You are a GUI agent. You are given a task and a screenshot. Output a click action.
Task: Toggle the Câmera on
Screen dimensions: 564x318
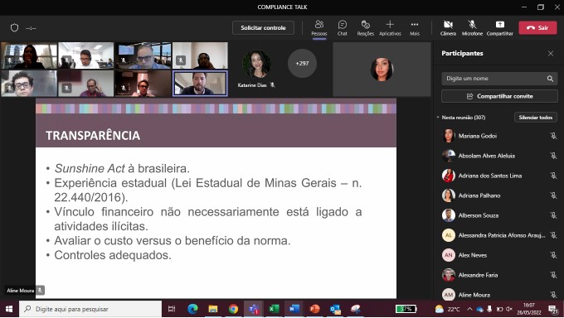click(448, 28)
